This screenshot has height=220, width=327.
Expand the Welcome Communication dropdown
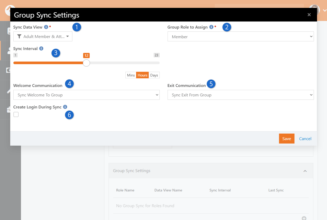[x=86, y=95]
